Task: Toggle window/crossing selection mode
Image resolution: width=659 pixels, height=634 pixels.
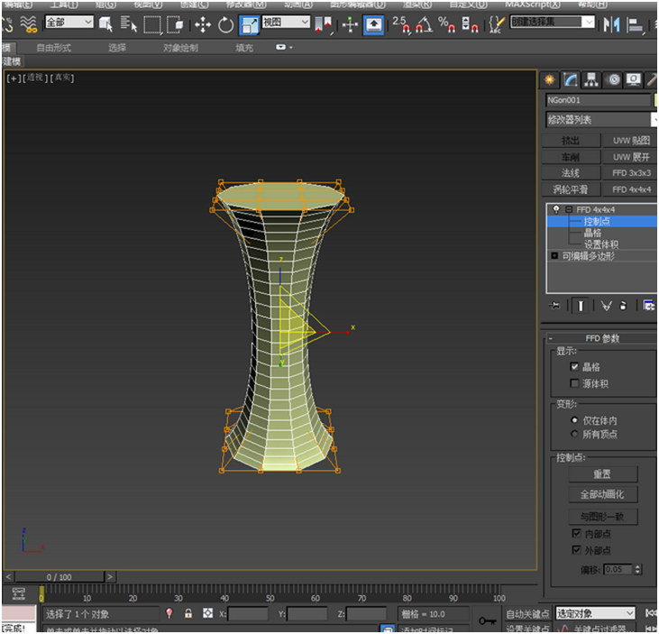Action: tap(175, 24)
